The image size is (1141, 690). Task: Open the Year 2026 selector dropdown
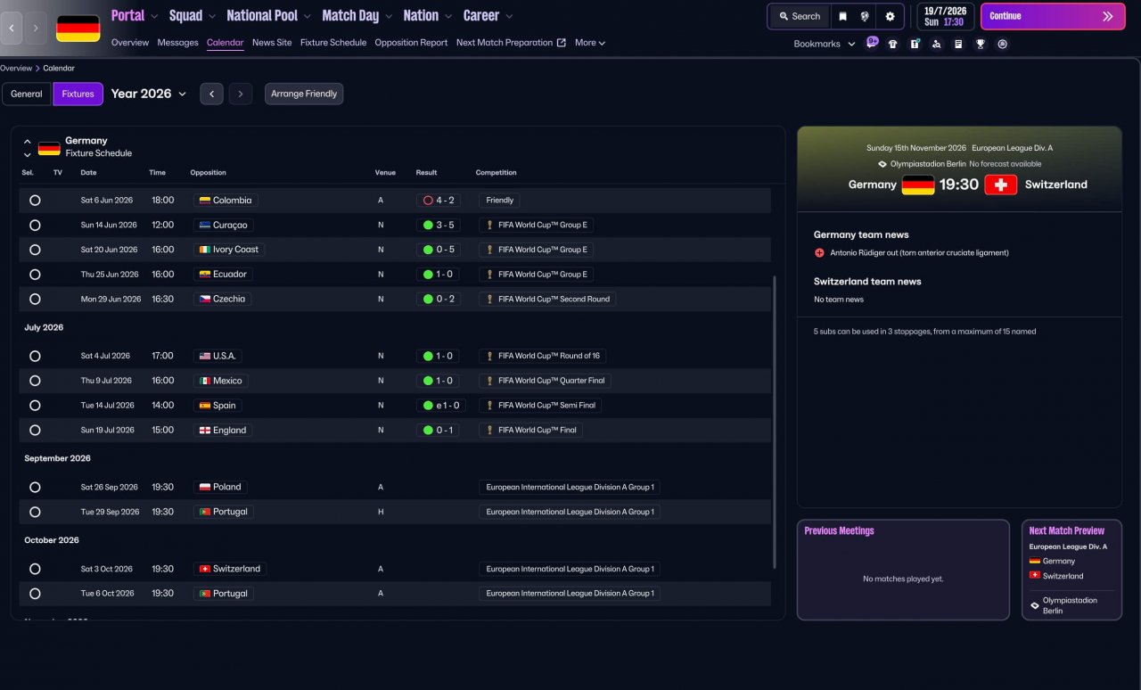(149, 94)
